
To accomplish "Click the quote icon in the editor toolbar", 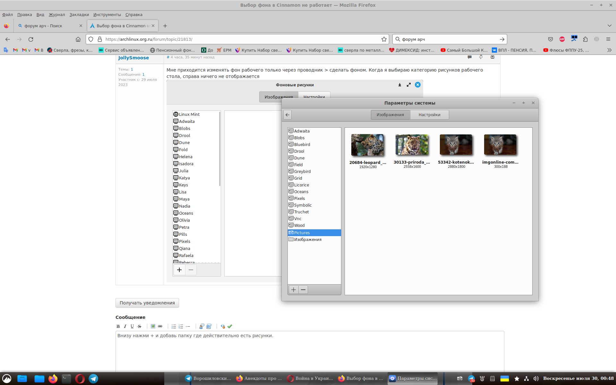I will [201, 326].
